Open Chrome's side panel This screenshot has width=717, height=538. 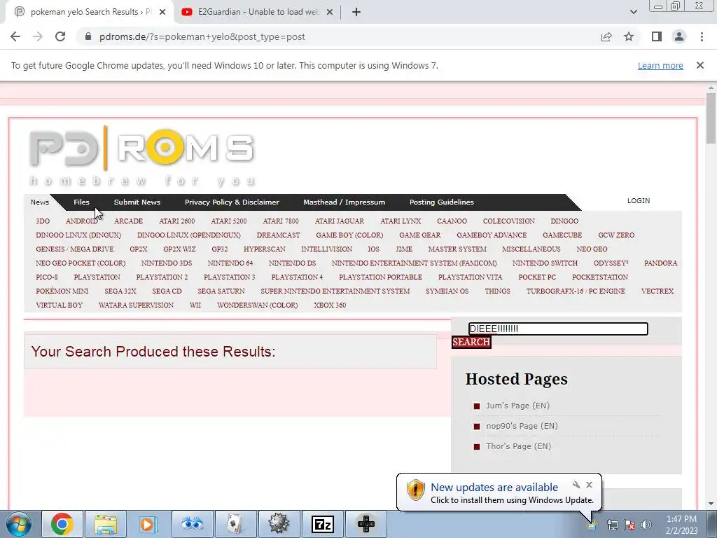pyautogui.click(x=657, y=36)
